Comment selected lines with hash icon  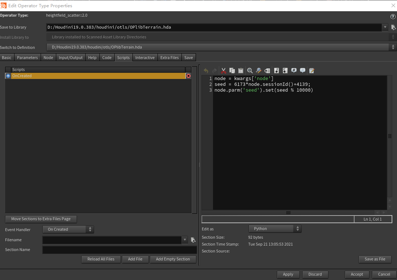(x=294, y=71)
